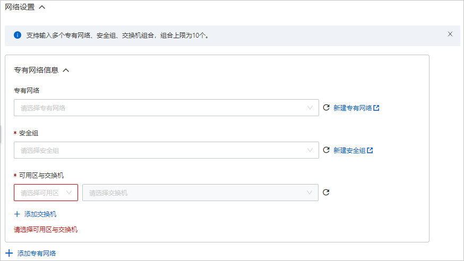Click the blue info icon in banner

point(18,35)
